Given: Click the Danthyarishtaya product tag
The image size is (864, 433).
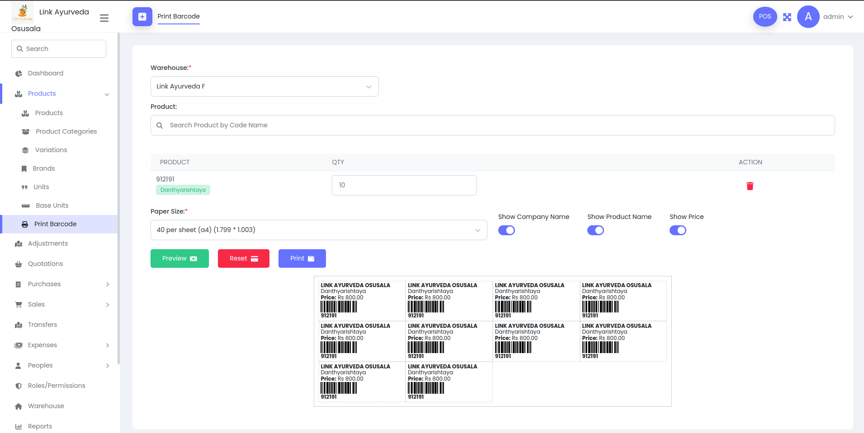Looking at the screenshot, I should point(183,190).
